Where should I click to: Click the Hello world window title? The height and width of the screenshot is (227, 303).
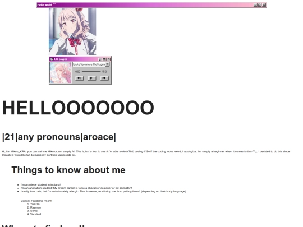[x=47, y=5]
